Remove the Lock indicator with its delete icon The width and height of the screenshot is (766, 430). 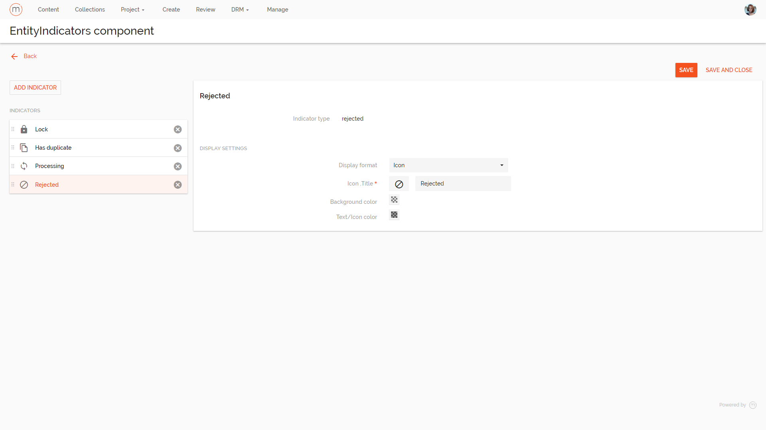point(178,129)
